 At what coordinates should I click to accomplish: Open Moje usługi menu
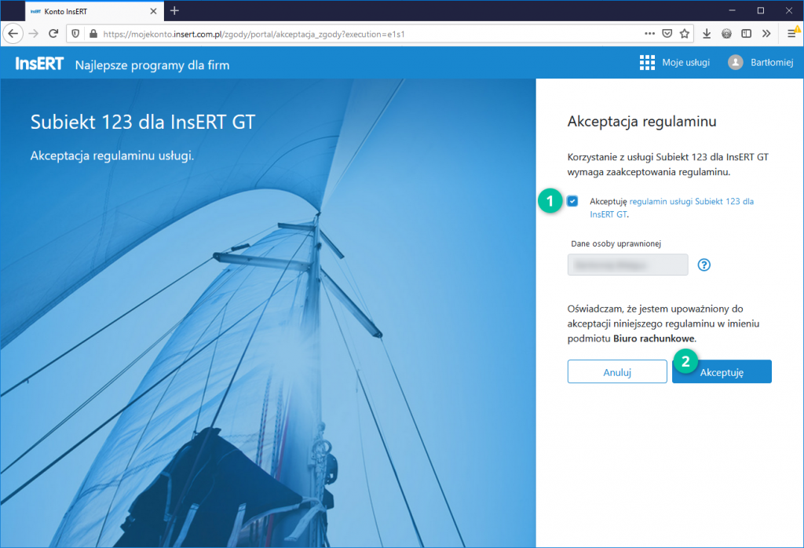coord(685,63)
